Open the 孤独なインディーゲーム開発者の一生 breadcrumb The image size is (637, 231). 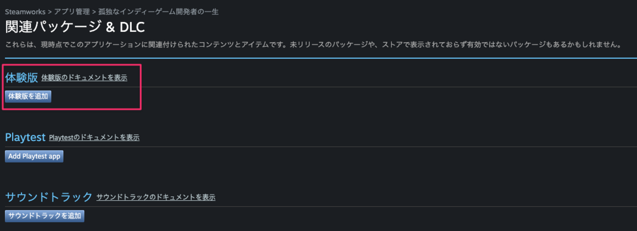[159, 12]
